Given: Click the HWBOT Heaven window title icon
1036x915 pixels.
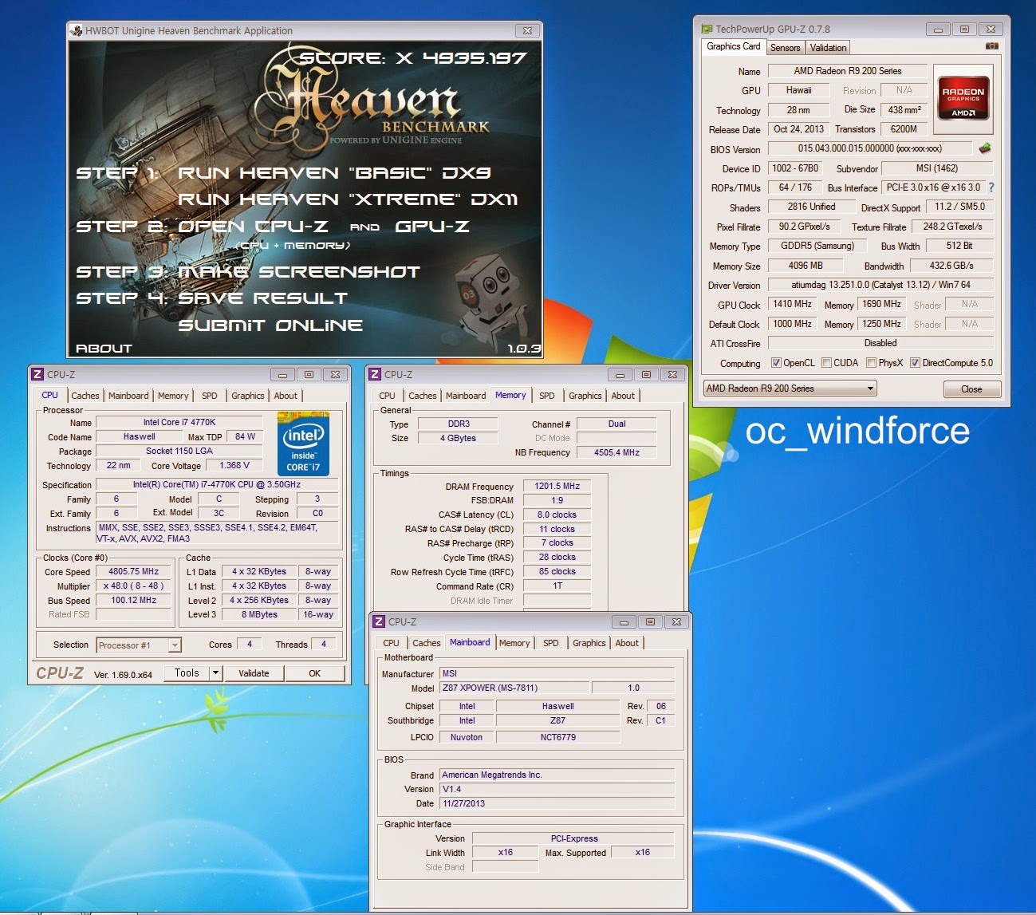Looking at the screenshot, I should pyautogui.click(x=77, y=30).
